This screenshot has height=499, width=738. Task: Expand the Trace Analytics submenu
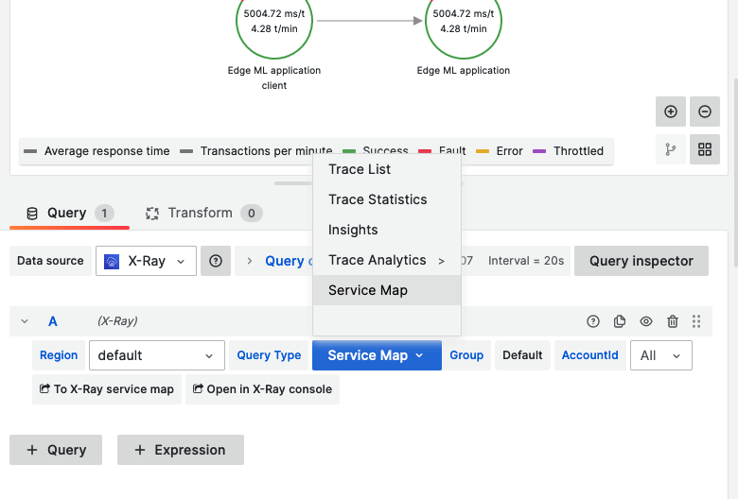(x=386, y=260)
